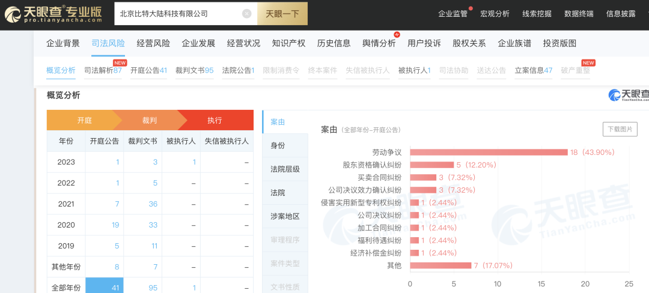Open 宏观分析 in top navigation

495,14
